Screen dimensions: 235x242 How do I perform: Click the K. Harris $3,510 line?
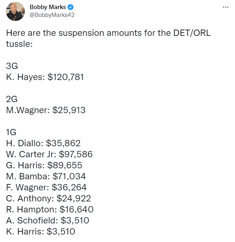41,231
